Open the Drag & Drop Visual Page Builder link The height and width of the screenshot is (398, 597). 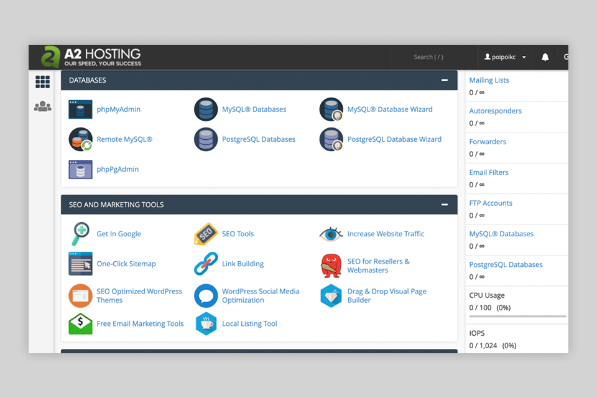point(387,295)
